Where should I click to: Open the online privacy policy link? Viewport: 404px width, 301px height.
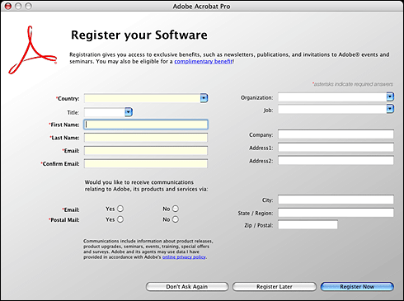pyautogui.click(x=184, y=257)
